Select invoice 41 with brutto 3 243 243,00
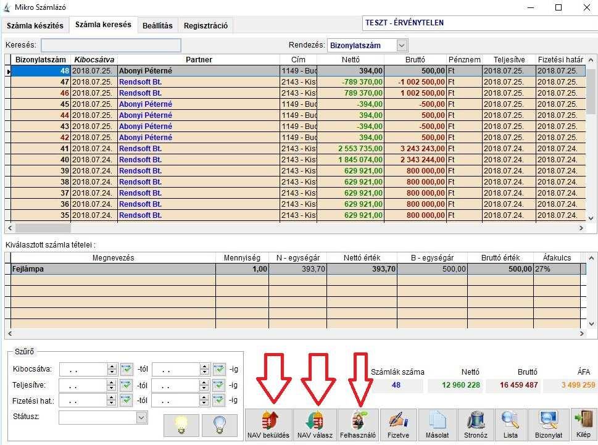 pos(298,148)
